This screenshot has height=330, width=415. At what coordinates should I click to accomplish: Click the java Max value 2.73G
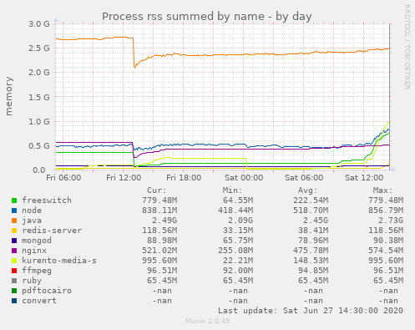click(x=391, y=221)
